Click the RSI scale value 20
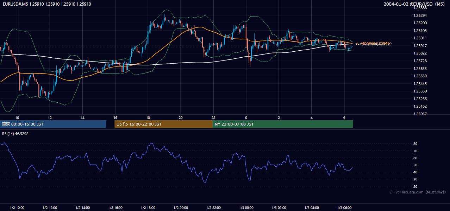Image resolution: width=450 pixels, height=211 pixels. [415, 186]
